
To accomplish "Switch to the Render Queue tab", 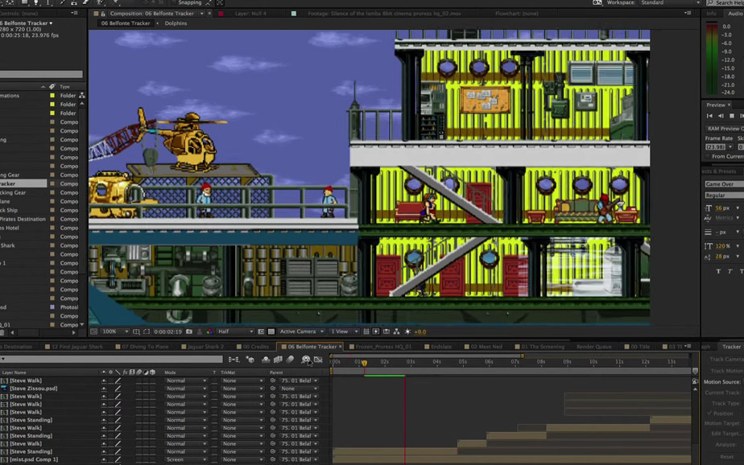I will (593, 347).
